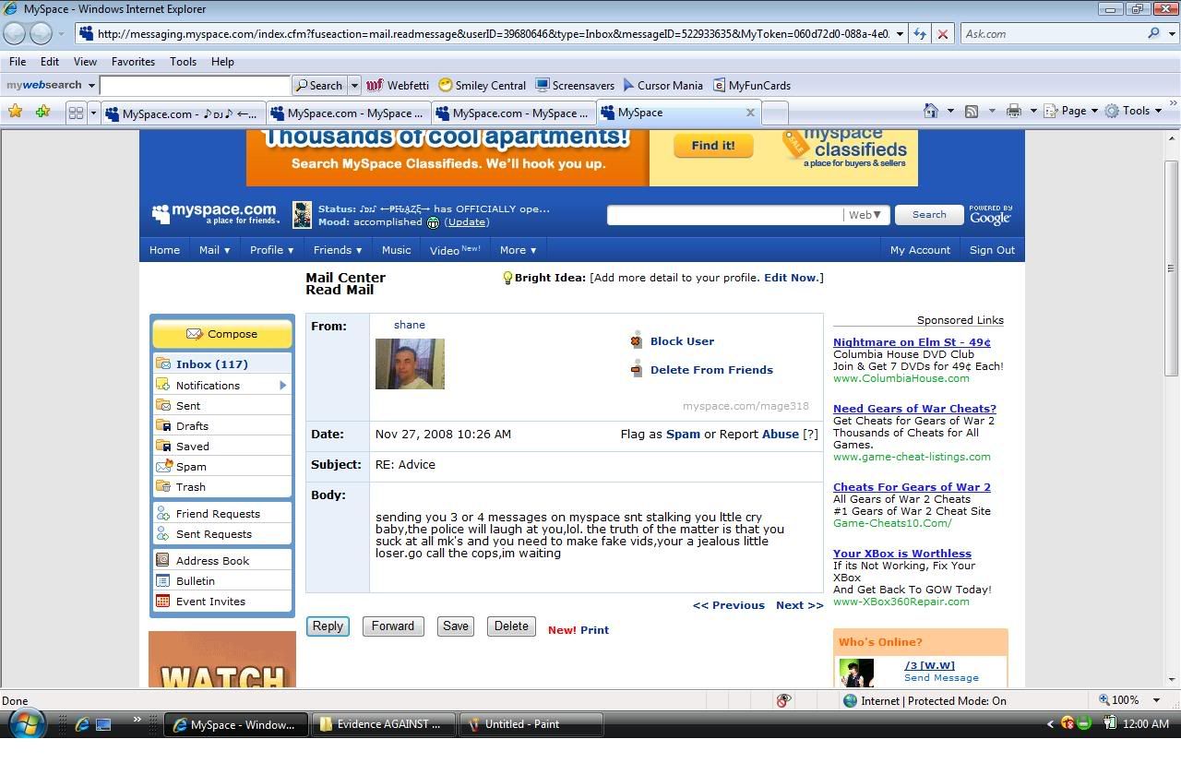
Task: Click the IE back navigation arrow
Action: click(x=15, y=33)
